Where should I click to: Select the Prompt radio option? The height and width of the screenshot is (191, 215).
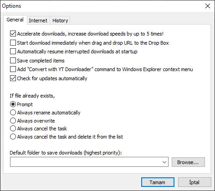tap(13, 104)
